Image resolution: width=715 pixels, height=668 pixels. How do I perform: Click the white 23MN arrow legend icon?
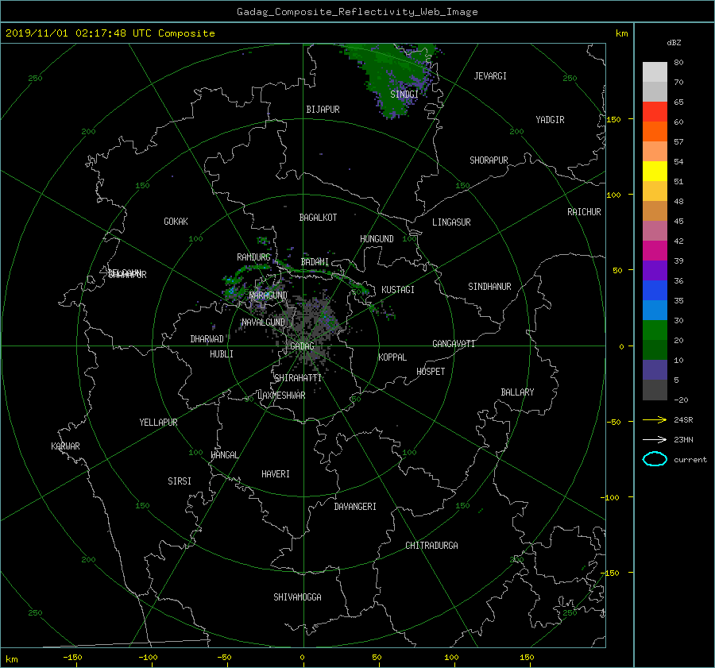point(655,439)
